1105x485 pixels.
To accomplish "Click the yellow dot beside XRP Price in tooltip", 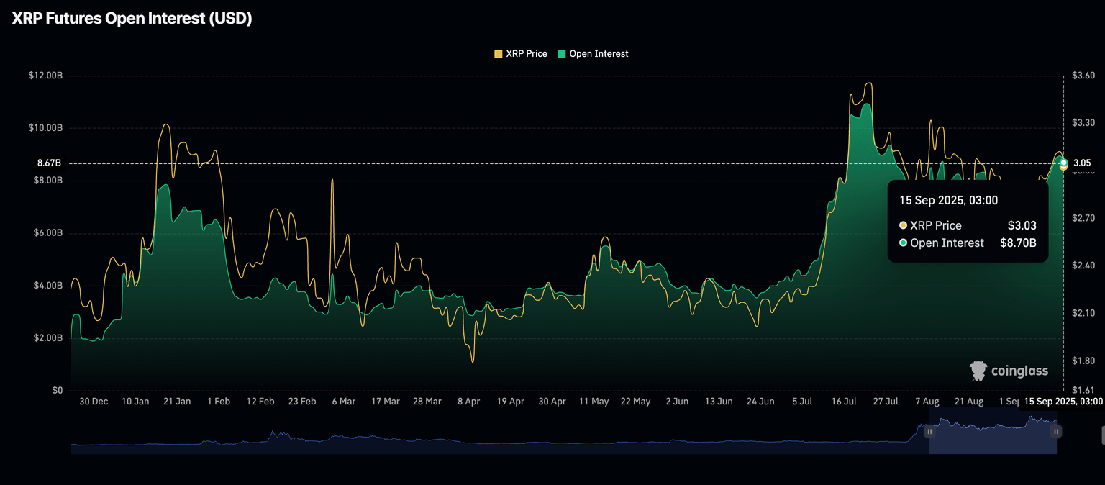I will pyautogui.click(x=903, y=226).
